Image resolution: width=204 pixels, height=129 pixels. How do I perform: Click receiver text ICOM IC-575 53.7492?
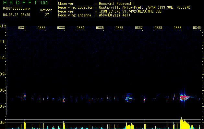pyautogui.click(x=130, y=11)
